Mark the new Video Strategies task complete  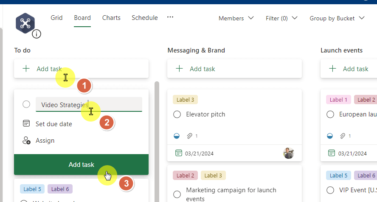[26, 104]
